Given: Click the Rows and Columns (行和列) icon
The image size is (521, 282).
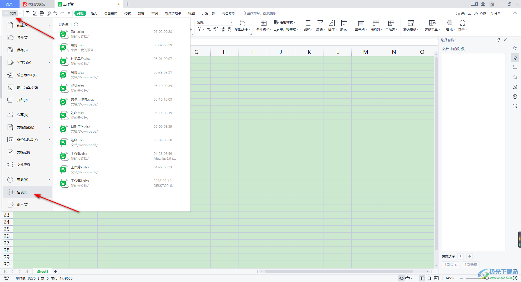Looking at the screenshot, I should 376,23.
